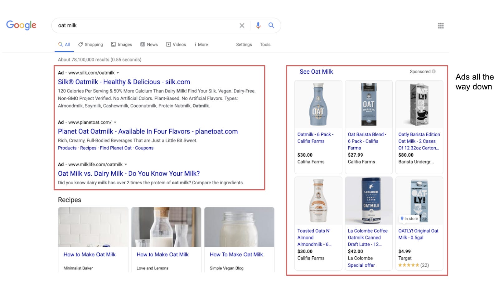This screenshot has height=281, width=499.
Task: Open the More menu
Action: click(201, 45)
